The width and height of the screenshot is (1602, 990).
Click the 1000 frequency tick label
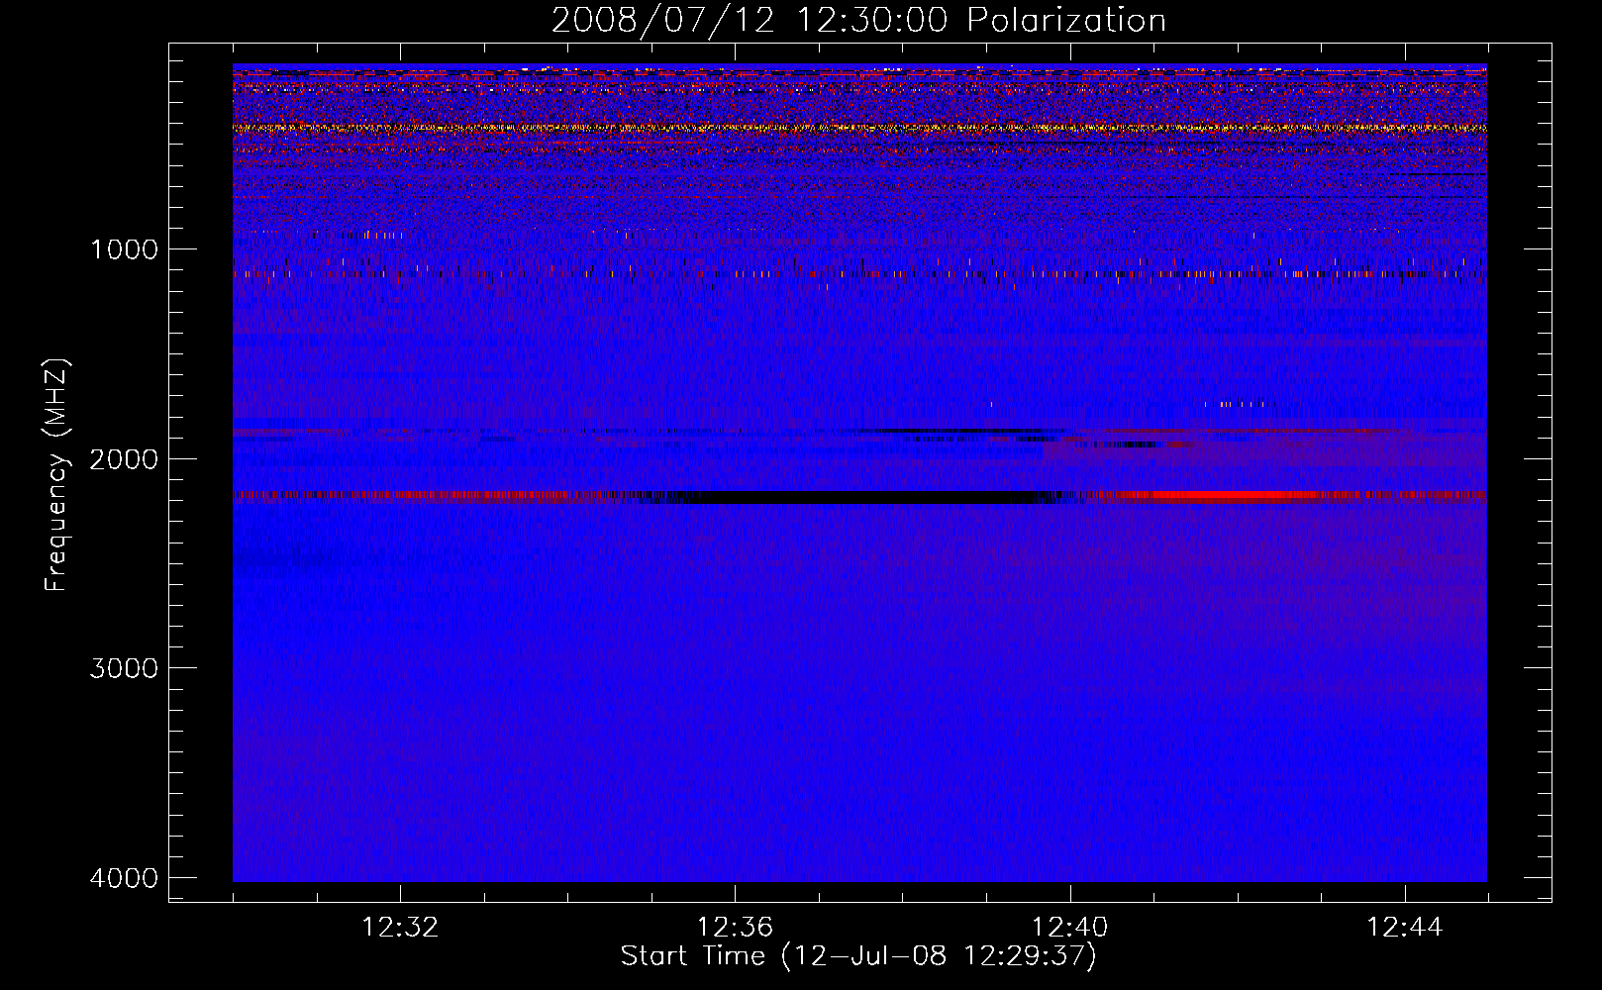click(124, 249)
